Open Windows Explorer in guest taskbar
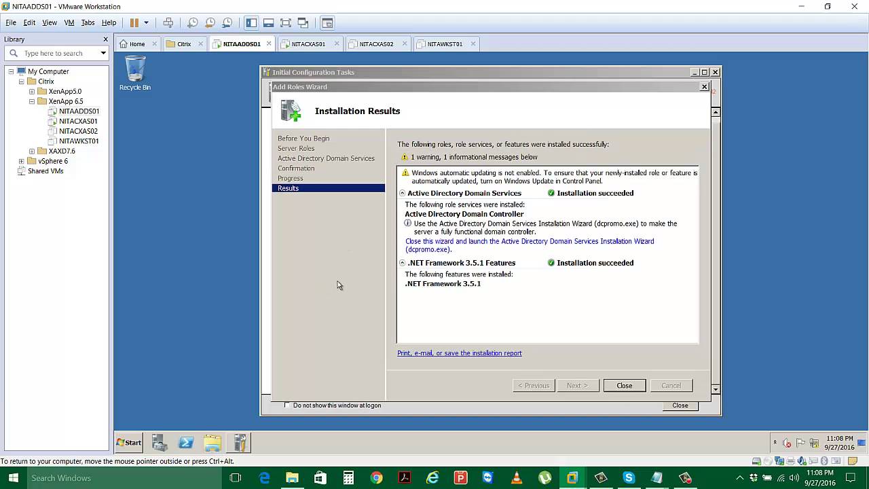This screenshot has height=489, width=869. [212, 443]
